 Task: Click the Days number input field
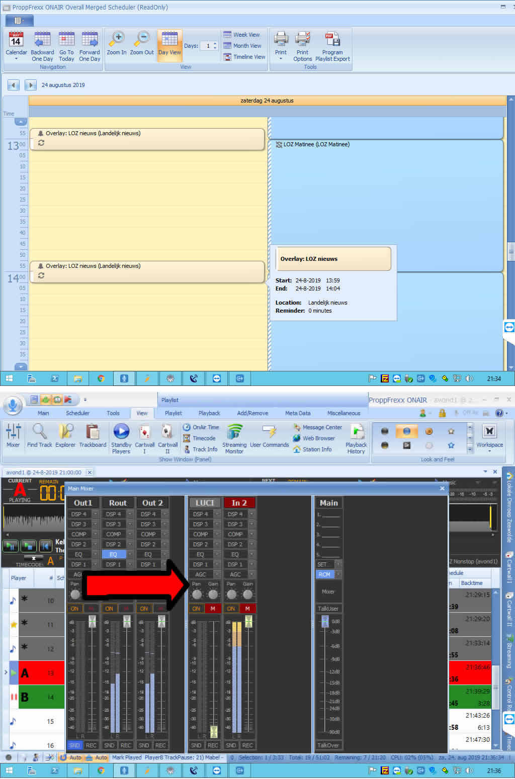pos(207,46)
